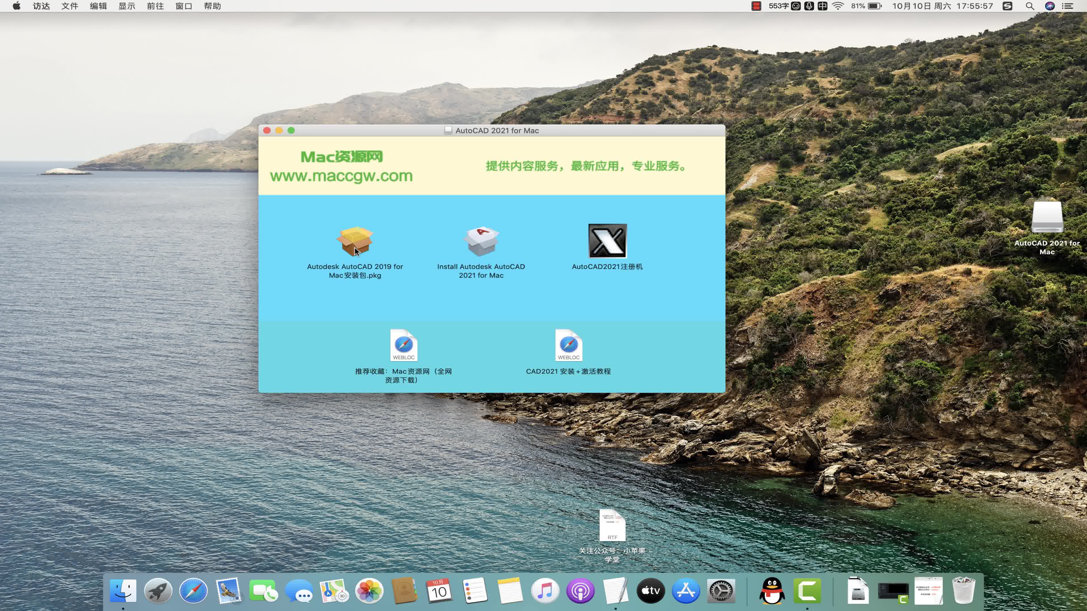
Task: Open Reminders in the Dock
Action: (x=475, y=590)
